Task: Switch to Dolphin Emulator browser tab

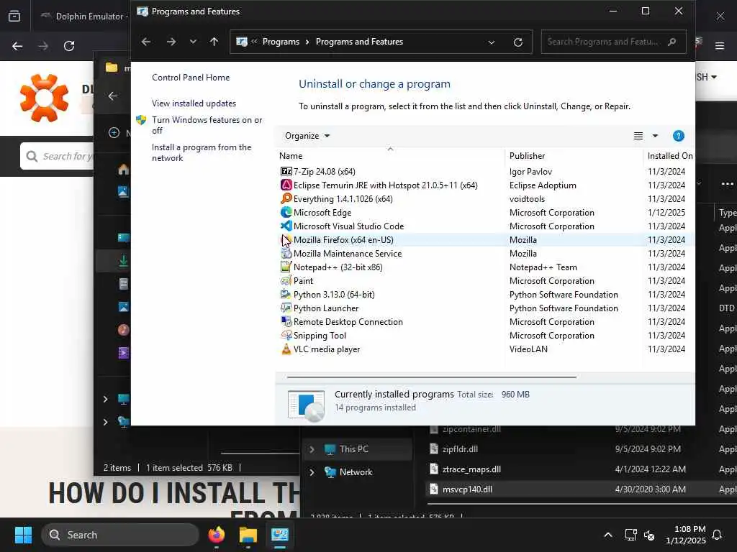Action: click(x=85, y=16)
